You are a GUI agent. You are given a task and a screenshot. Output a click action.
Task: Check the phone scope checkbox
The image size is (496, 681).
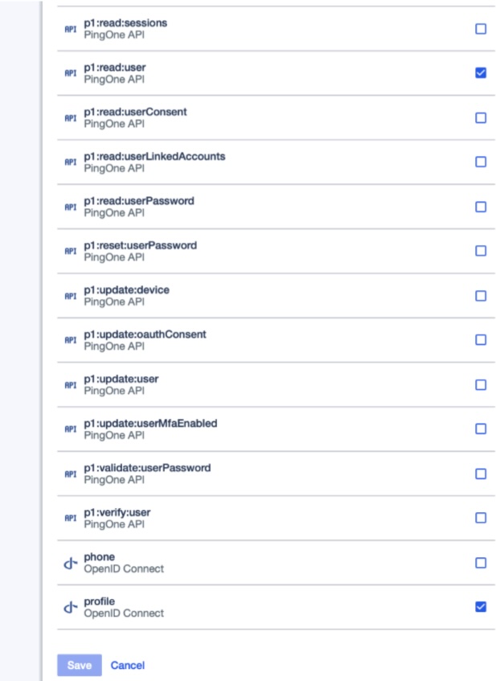(x=481, y=563)
